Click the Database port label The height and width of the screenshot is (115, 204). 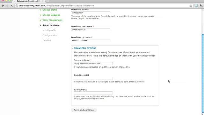click(x=81, y=75)
